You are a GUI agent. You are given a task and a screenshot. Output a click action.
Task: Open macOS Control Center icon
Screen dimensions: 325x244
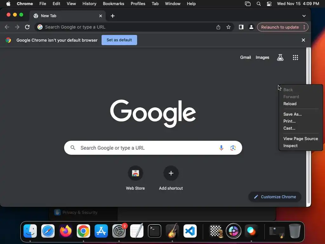point(269,4)
